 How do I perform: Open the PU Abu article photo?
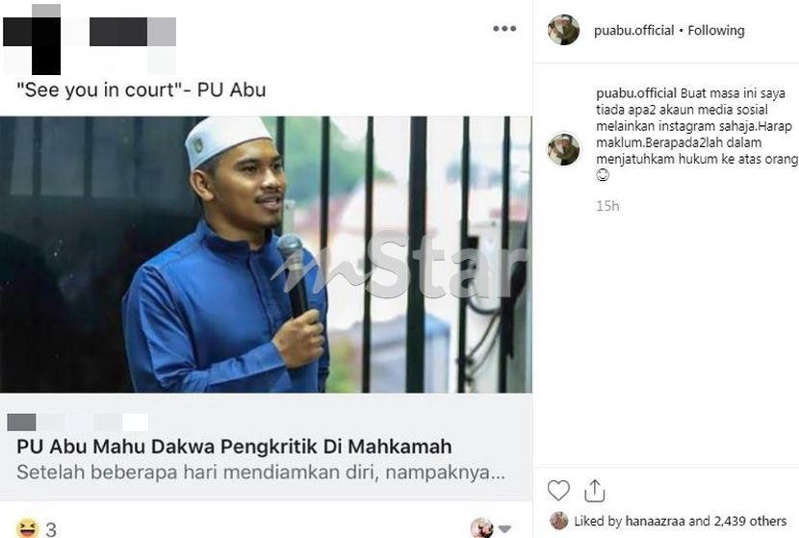click(x=266, y=254)
